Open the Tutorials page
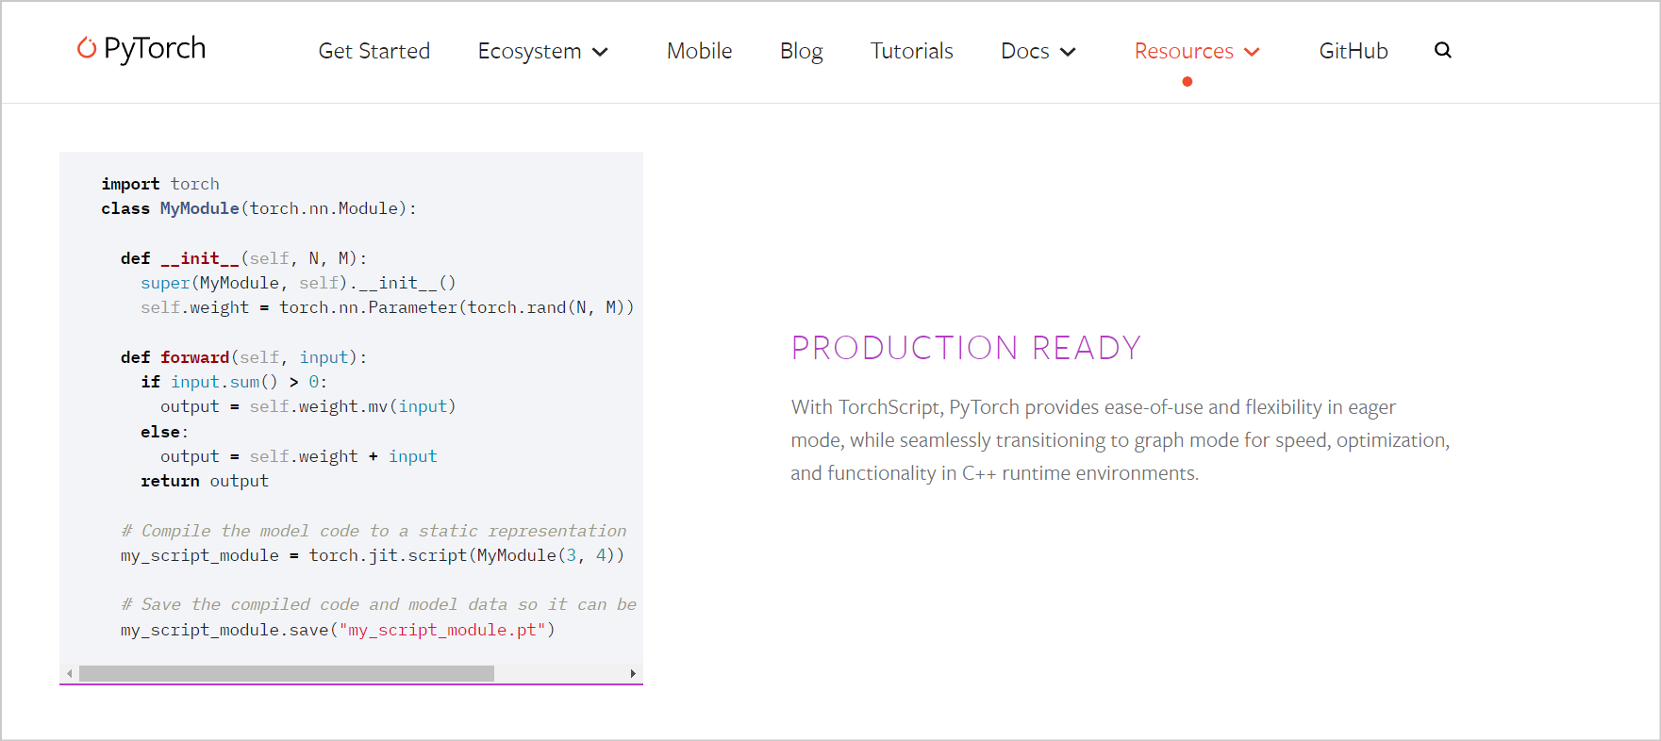This screenshot has height=741, width=1661. point(911,51)
